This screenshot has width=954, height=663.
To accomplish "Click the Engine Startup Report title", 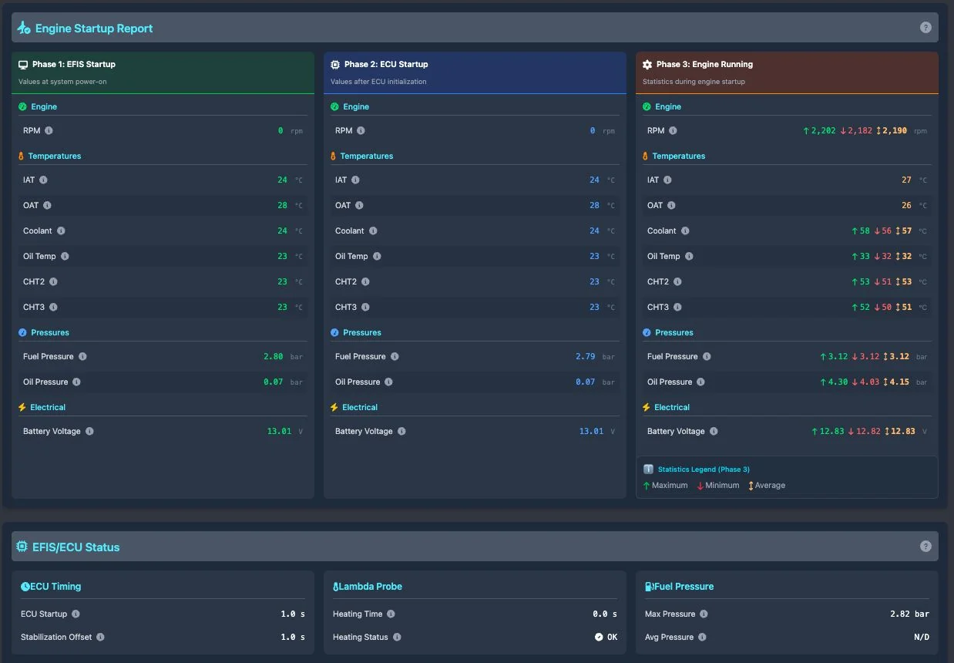I will tap(94, 29).
